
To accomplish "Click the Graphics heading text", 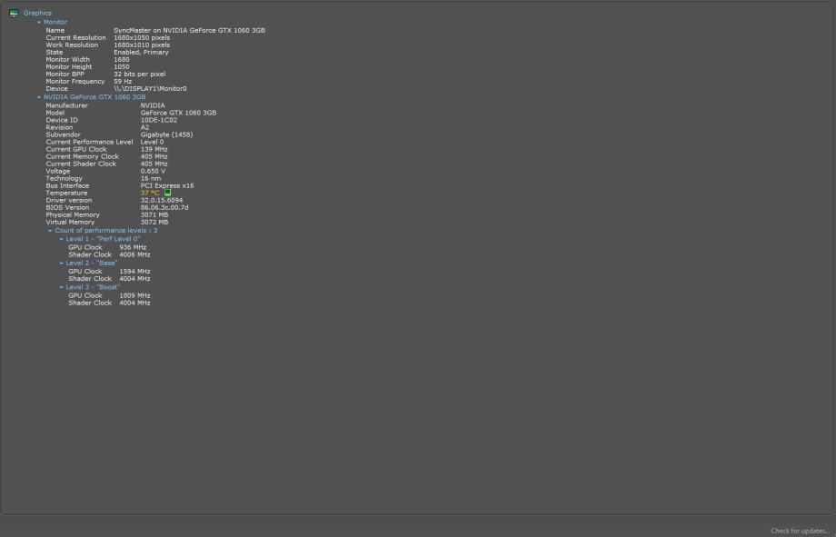I will click(x=37, y=13).
